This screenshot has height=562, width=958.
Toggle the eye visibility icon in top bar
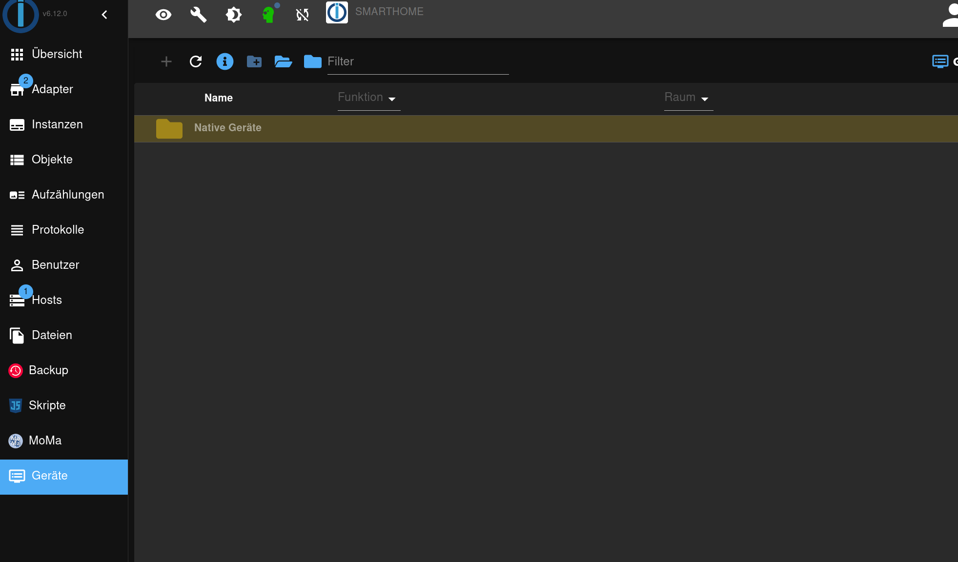click(x=163, y=15)
